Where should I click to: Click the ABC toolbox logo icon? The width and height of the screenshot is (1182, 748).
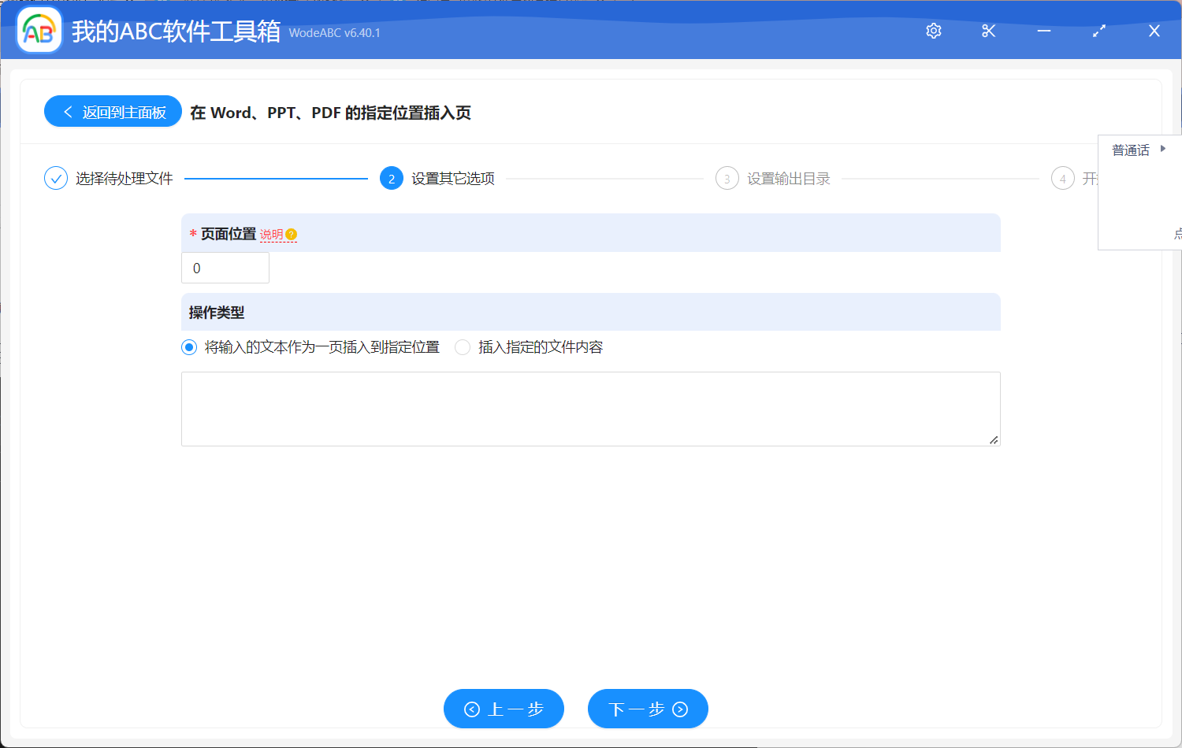click(x=39, y=31)
